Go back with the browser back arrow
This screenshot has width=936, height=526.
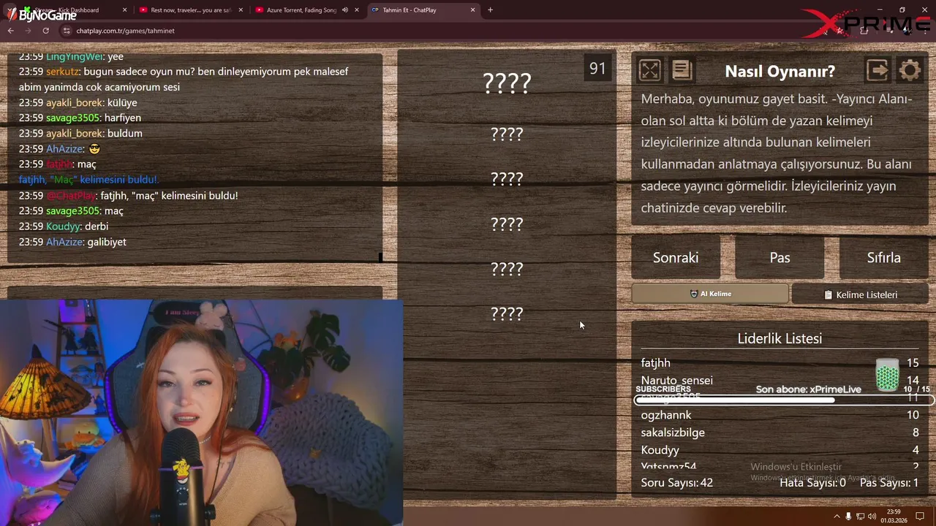[10, 31]
